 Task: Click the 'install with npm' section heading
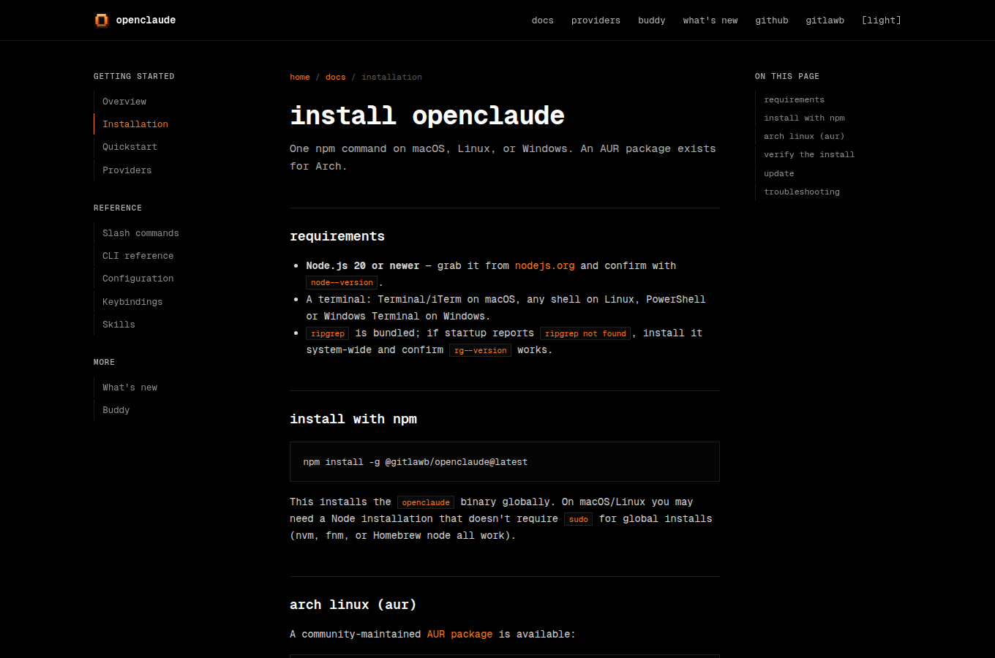click(353, 419)
